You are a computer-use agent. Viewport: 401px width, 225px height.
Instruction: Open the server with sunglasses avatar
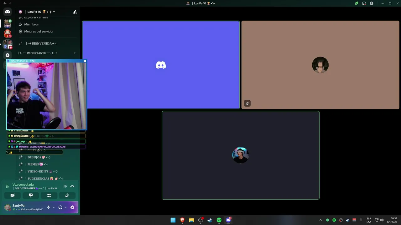(8, 23)
